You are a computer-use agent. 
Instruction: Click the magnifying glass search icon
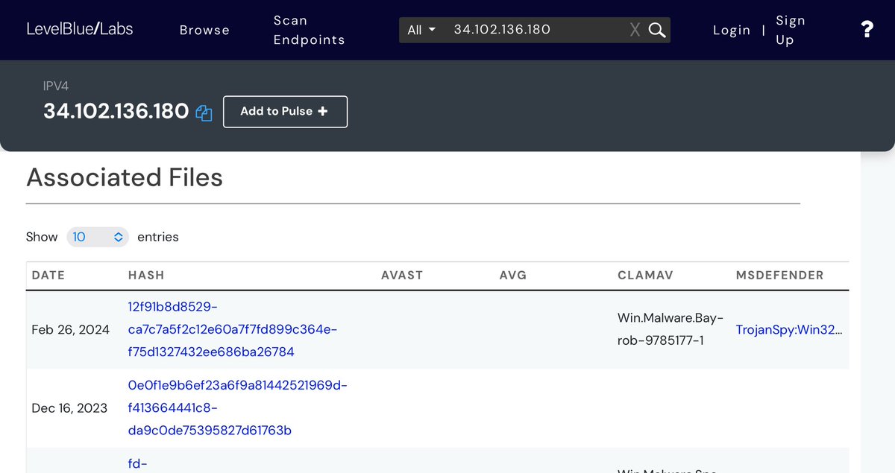point(656,30)
